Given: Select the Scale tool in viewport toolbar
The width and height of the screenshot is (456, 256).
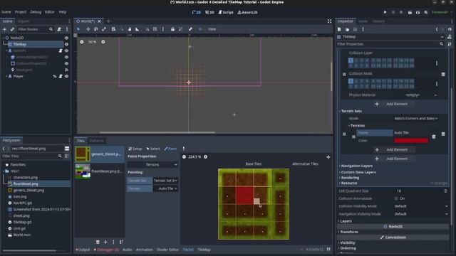Looking at the screenshot, I should pos(104,29).
